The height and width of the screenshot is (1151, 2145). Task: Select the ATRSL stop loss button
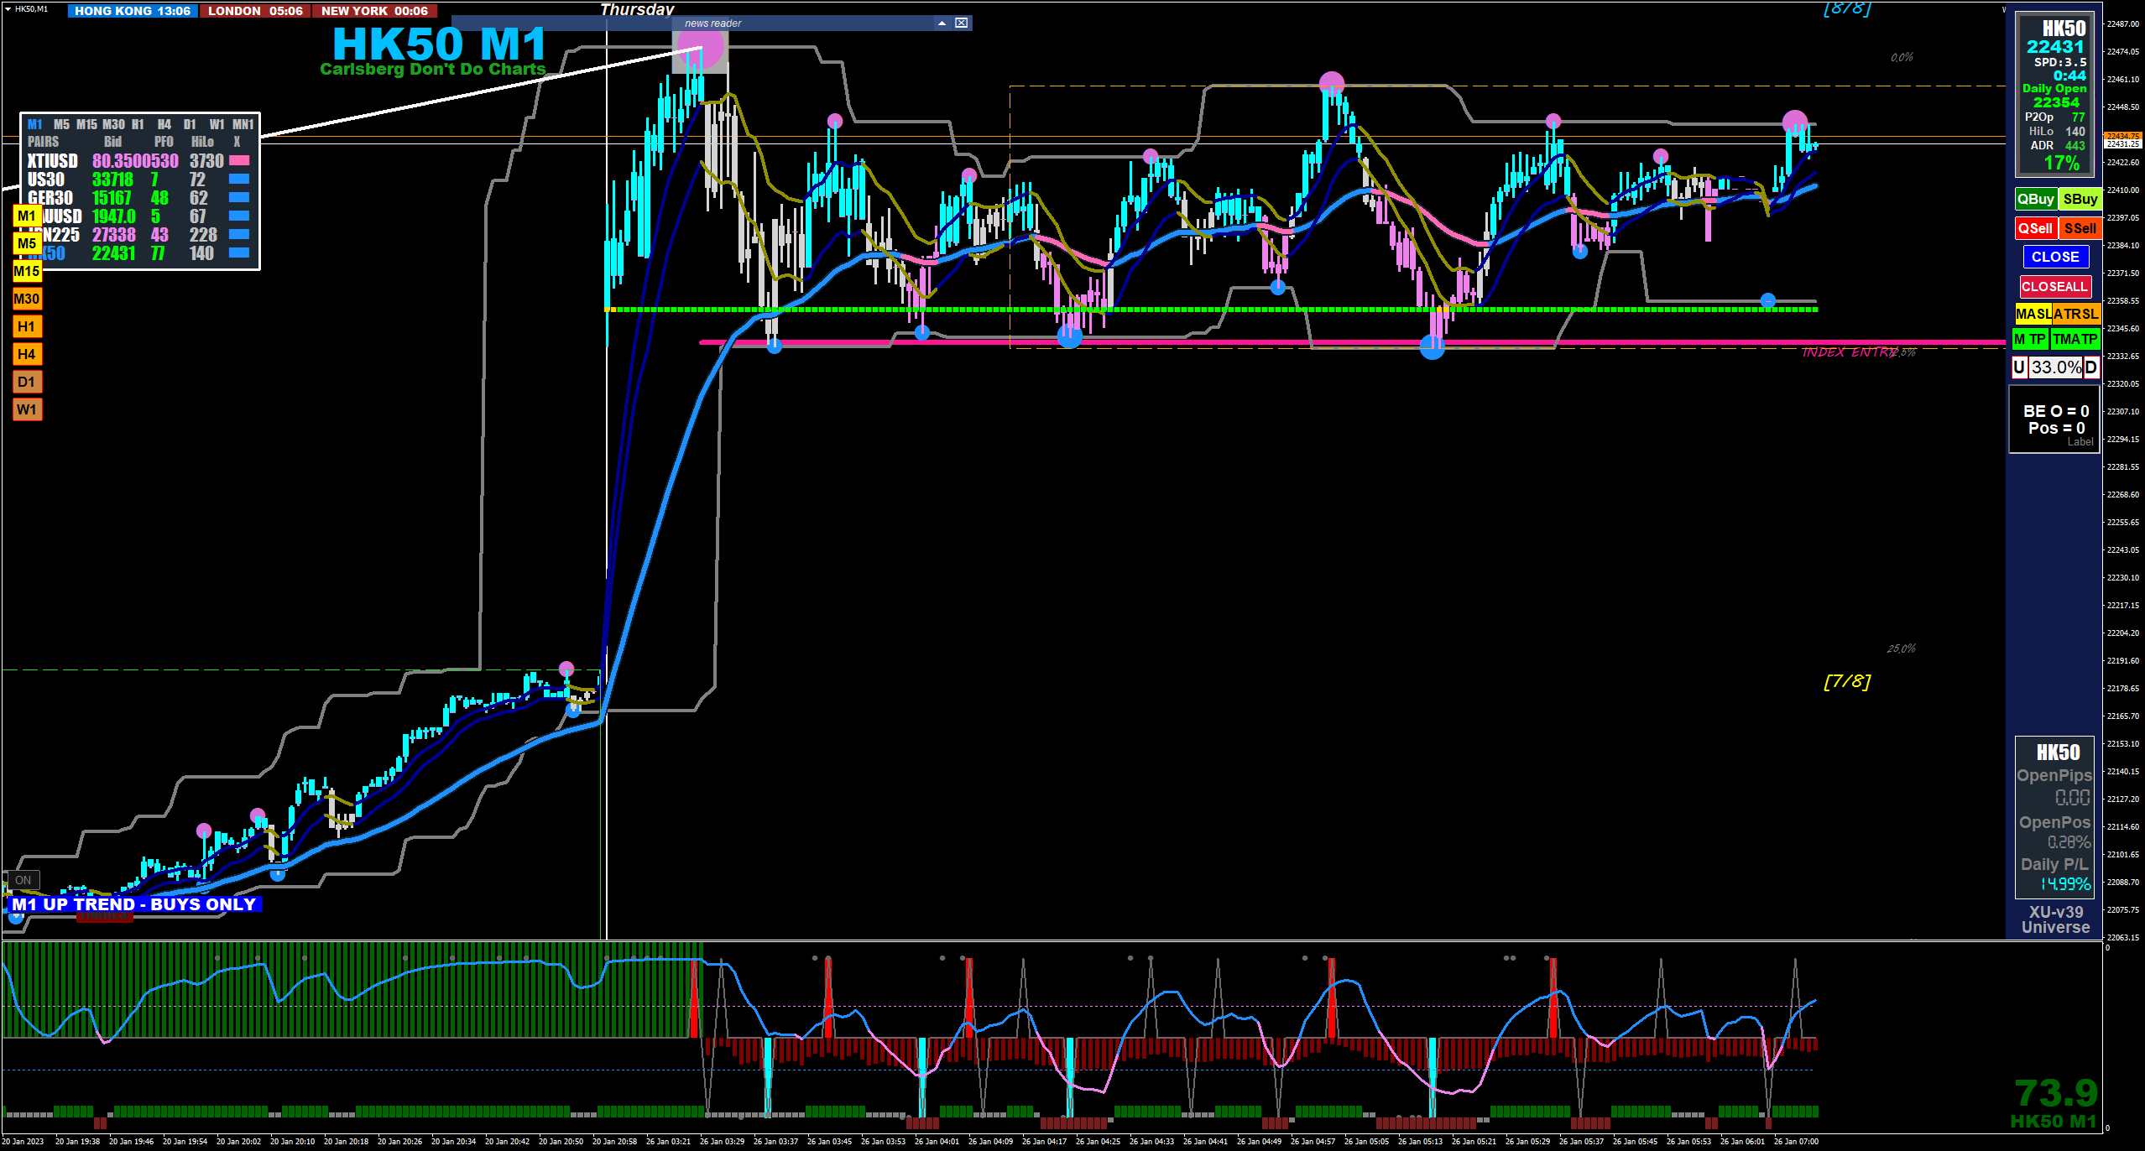[2075, 314]
